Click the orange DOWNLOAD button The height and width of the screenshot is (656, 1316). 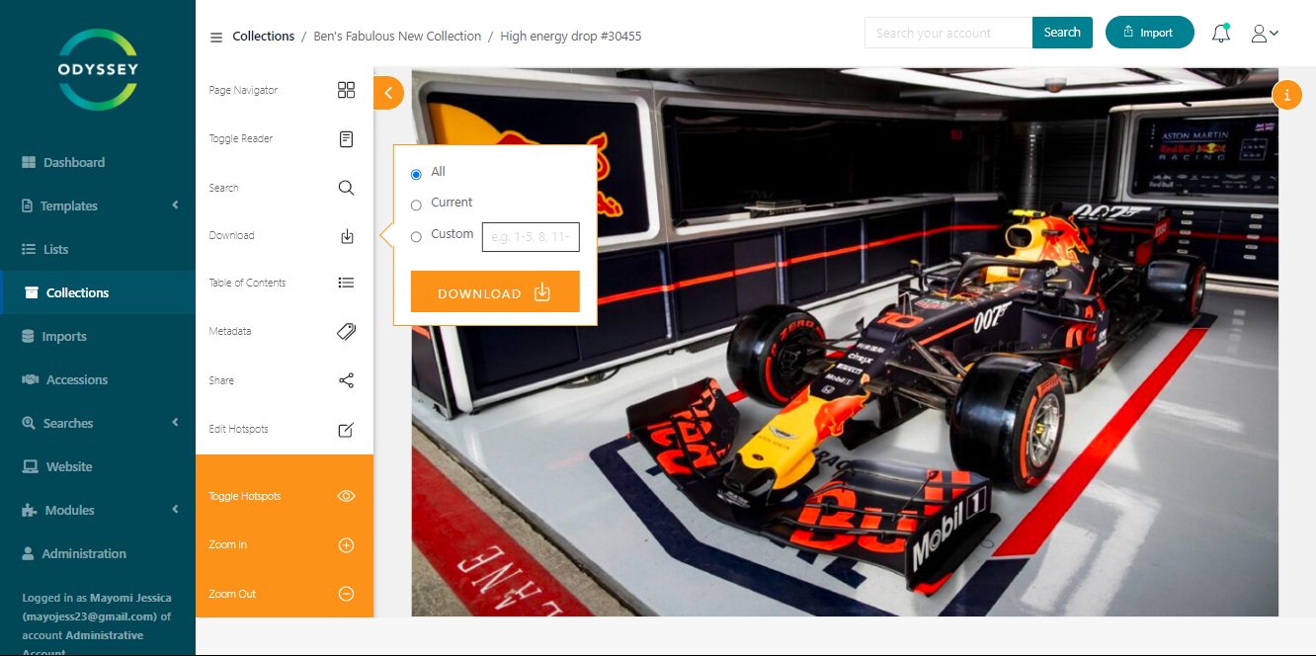[x=495, y=291]
